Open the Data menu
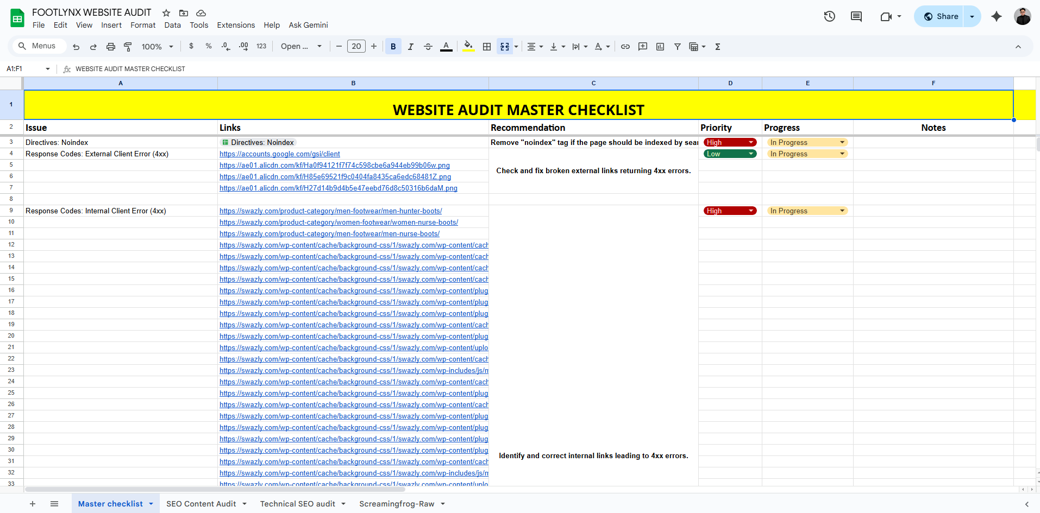This screenshot has width=1040, height=513. (x=173, y=25)
